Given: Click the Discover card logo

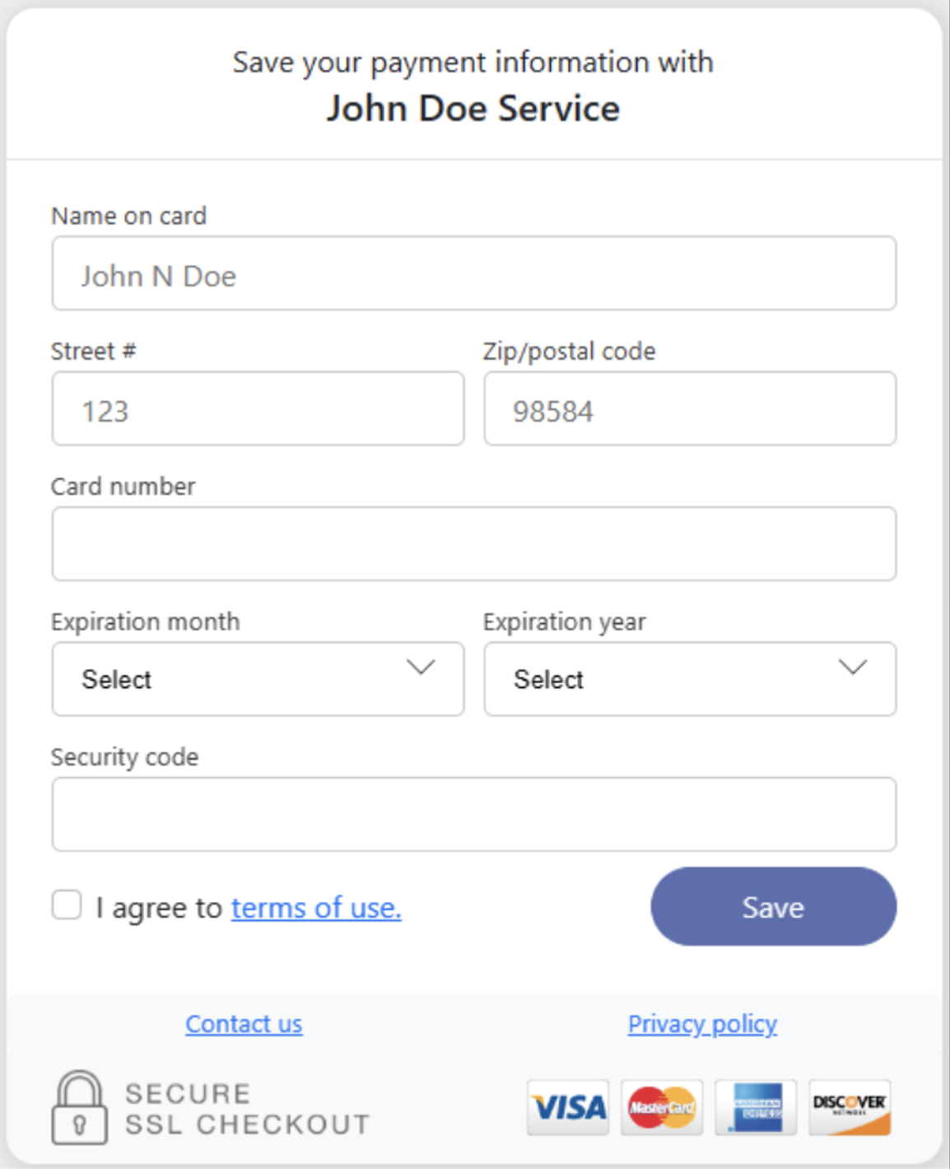Looking at the screenshot, I should [x=850, y=1107].
